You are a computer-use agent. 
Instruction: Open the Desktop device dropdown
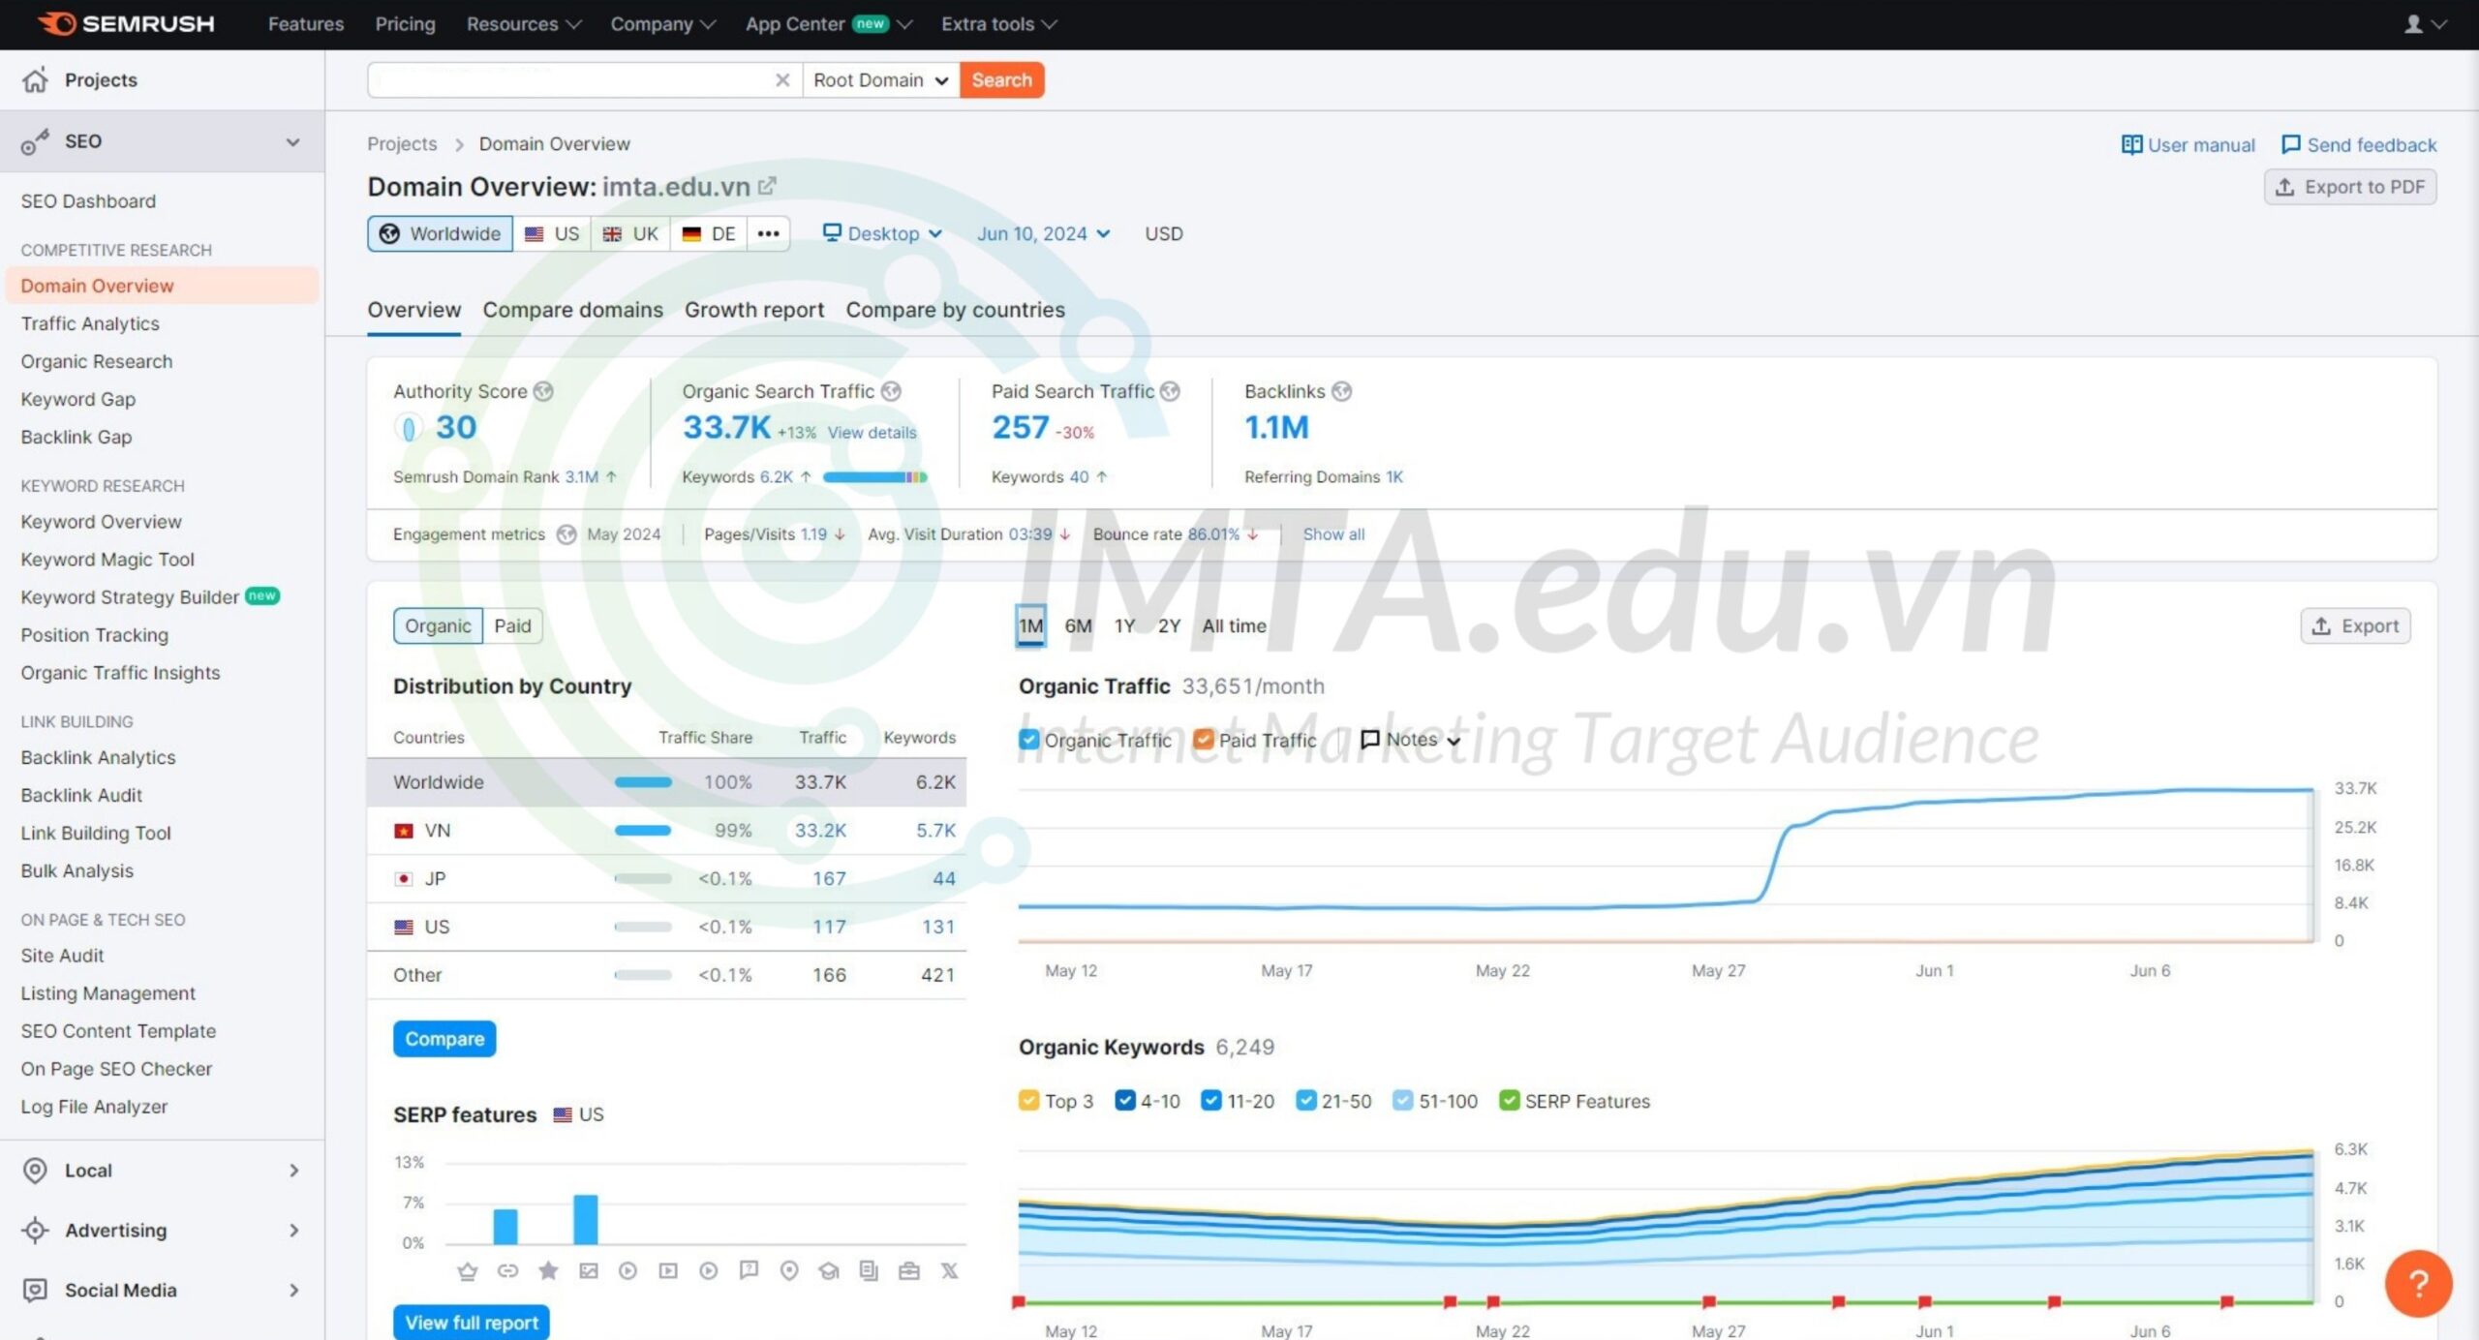coord(881,233)
